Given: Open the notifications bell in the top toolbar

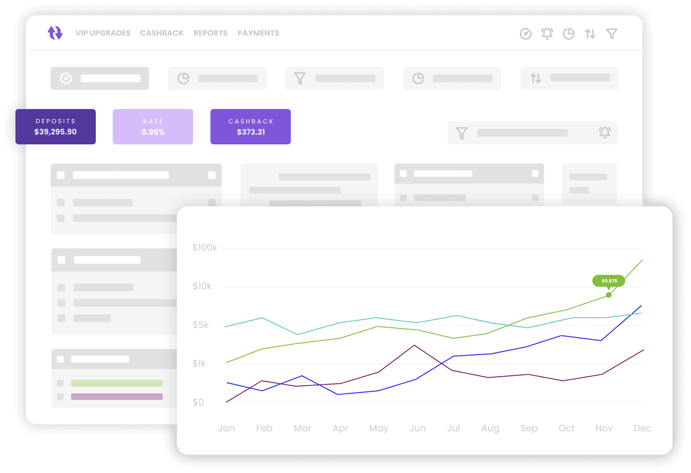Looking at the screenshot, I should [547, 34].
